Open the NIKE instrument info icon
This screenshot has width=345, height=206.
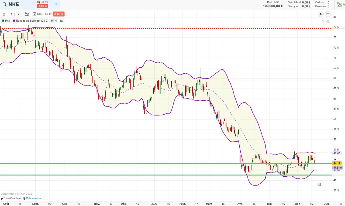34,14
